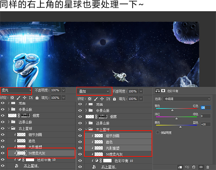
Task: Hide 中景山脉 layer via eye in 柔光 panel
Action: pyautogui.click(x=3, y=109)
